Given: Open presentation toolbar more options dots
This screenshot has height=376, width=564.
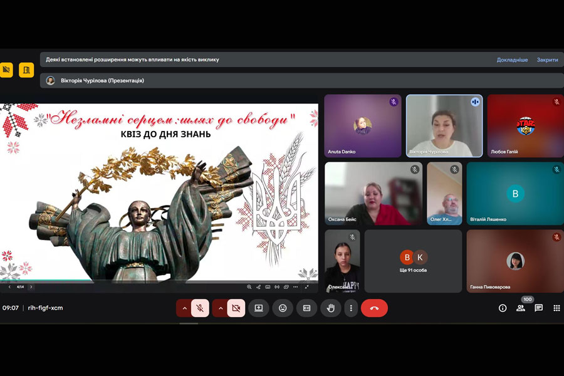Looking at the screenshot, I should click(x=296, y=287).
